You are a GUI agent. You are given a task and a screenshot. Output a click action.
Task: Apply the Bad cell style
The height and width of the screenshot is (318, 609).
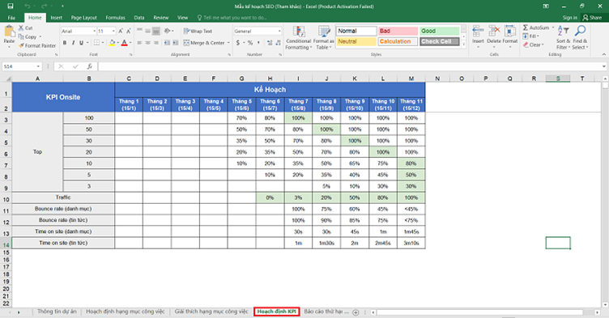[x=398, y=31]
